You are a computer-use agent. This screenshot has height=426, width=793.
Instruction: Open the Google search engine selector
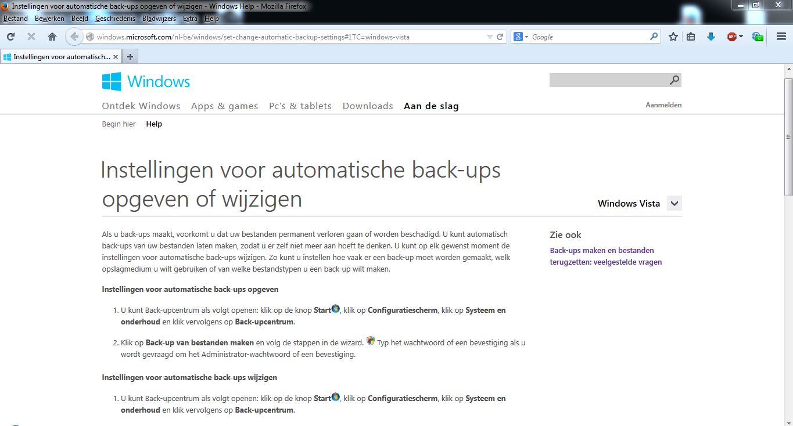pyautogui.click(x=521, y=37)
